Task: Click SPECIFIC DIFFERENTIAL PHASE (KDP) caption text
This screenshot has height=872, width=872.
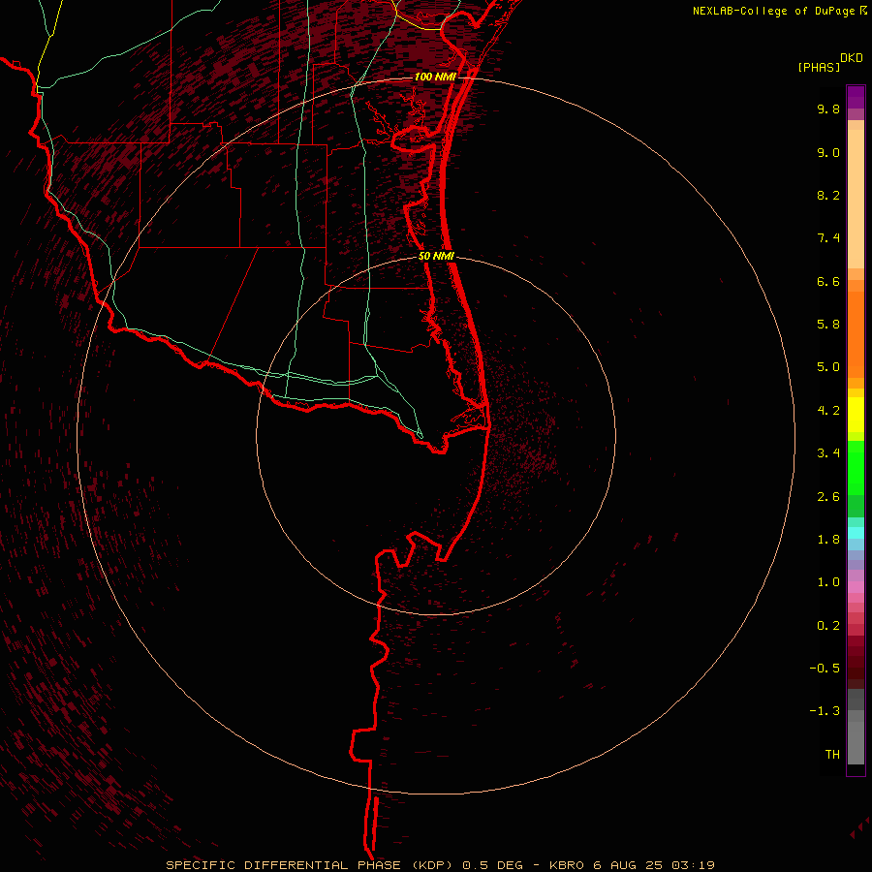Action: 310,865
